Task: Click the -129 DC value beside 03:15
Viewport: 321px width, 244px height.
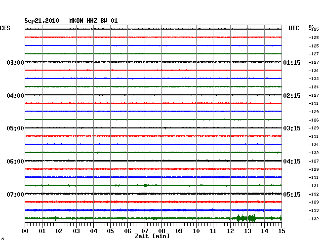Action: [314, 128]
